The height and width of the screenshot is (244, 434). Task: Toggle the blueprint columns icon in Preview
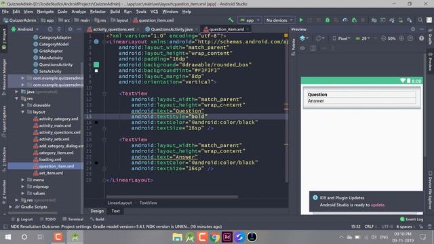[313, 48]
